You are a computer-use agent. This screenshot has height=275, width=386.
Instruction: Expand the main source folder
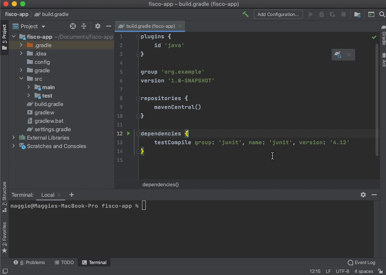click(x=29, y=87)
